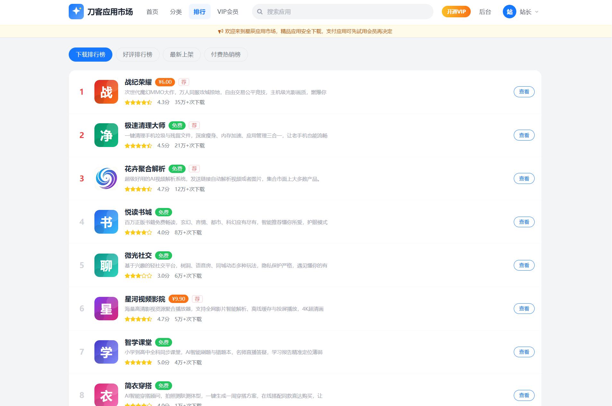This screenshot has height=406, width=612.
Task: Click 查看 for 星河视频影院
Action: pyautogui.click(x=524, y=308)
